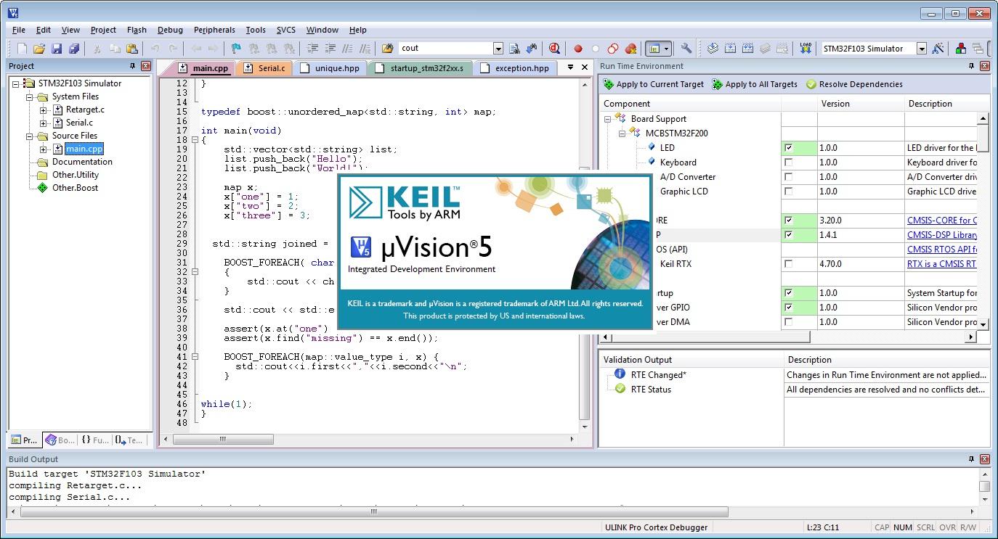Click the component list vertical scrollbar thumb
The width and height of the screenshot is (998, 539).
click(x=983, y=137)
